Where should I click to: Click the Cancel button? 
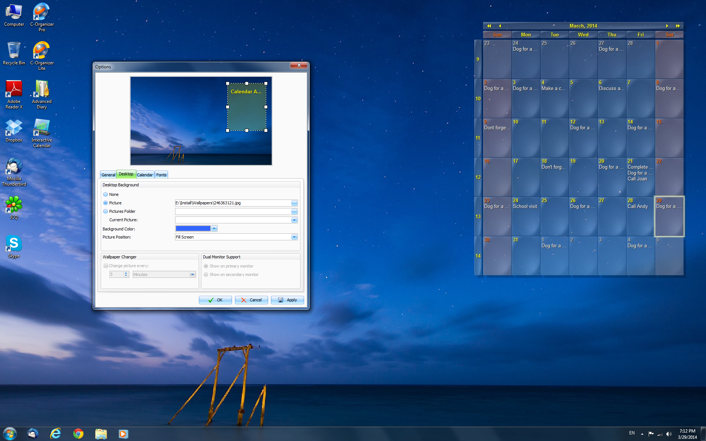(251, 300)
